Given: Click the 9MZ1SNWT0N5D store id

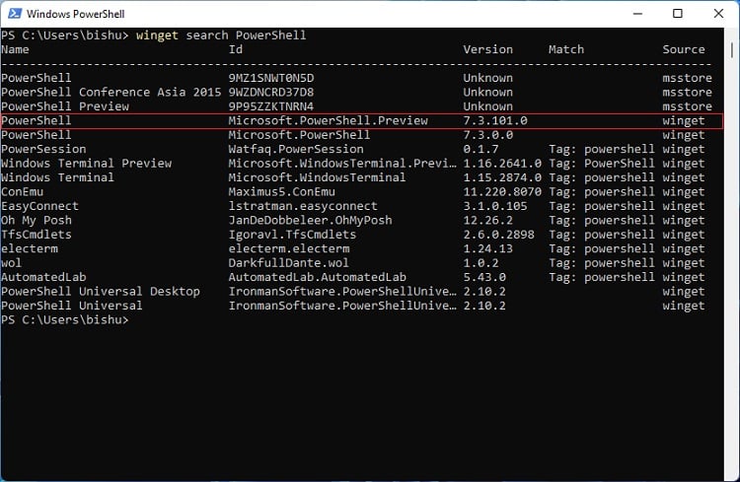Looking at the screenshot, I should pos(271,78).
